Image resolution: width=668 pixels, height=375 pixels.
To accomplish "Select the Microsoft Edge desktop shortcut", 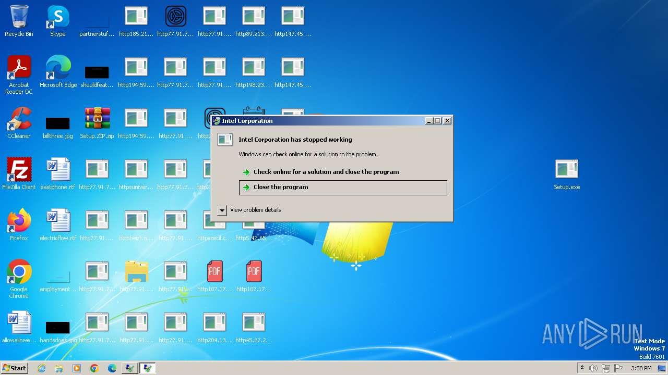I will click(x=58, y=72).
